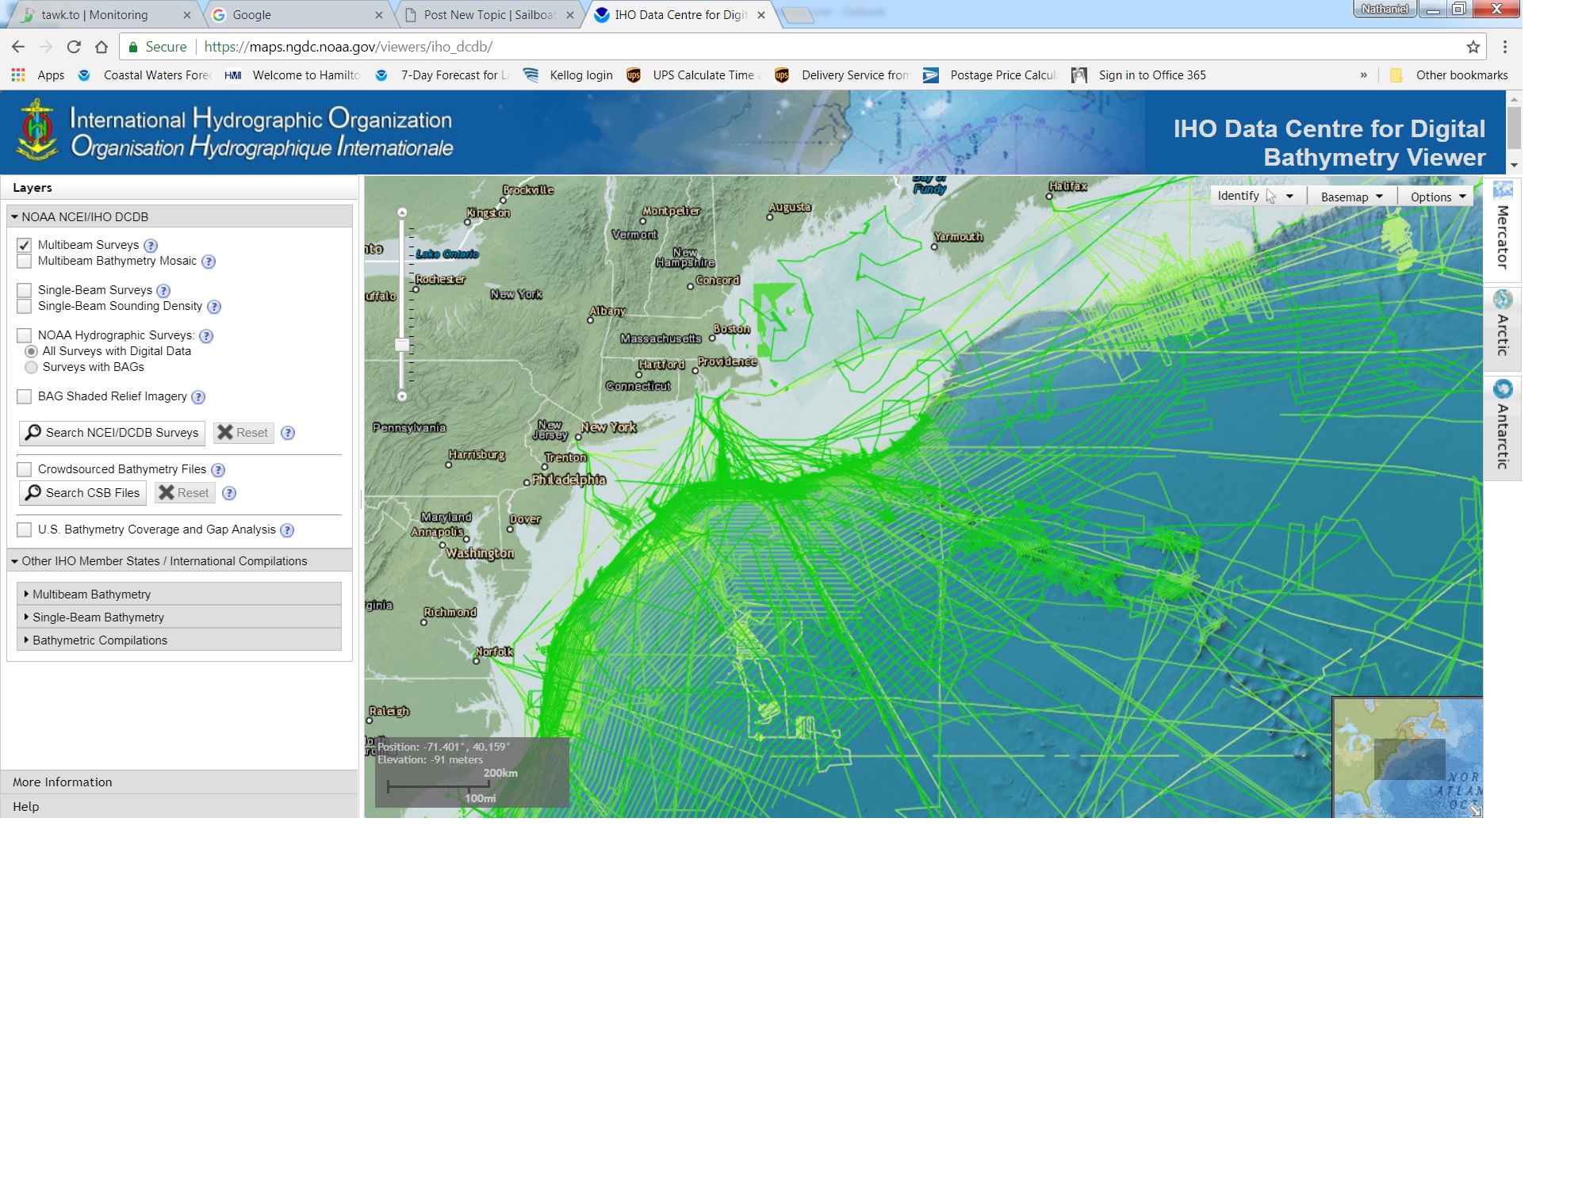Click the map zoom slider handle
This screenshot has width=1586, height=1189.
[402, 345]
